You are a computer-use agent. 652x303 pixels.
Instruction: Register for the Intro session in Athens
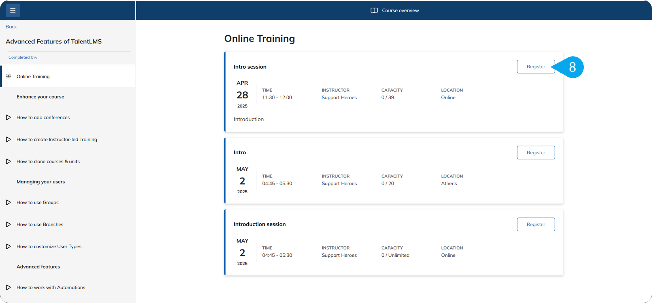(536, 153)
